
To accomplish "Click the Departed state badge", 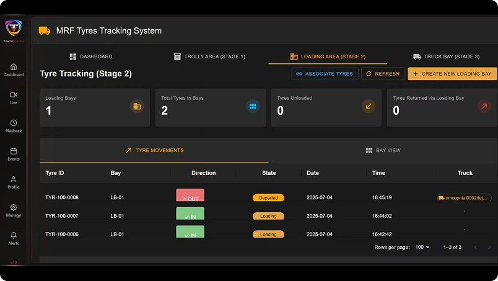I will coord(268,198).
